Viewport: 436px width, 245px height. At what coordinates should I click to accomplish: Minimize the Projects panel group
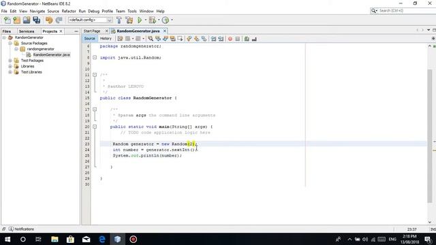tap(76, 31)
